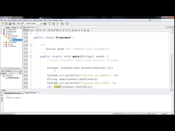
Task: Expand the JavaApplication43 project node
Action: click(2, 32)
